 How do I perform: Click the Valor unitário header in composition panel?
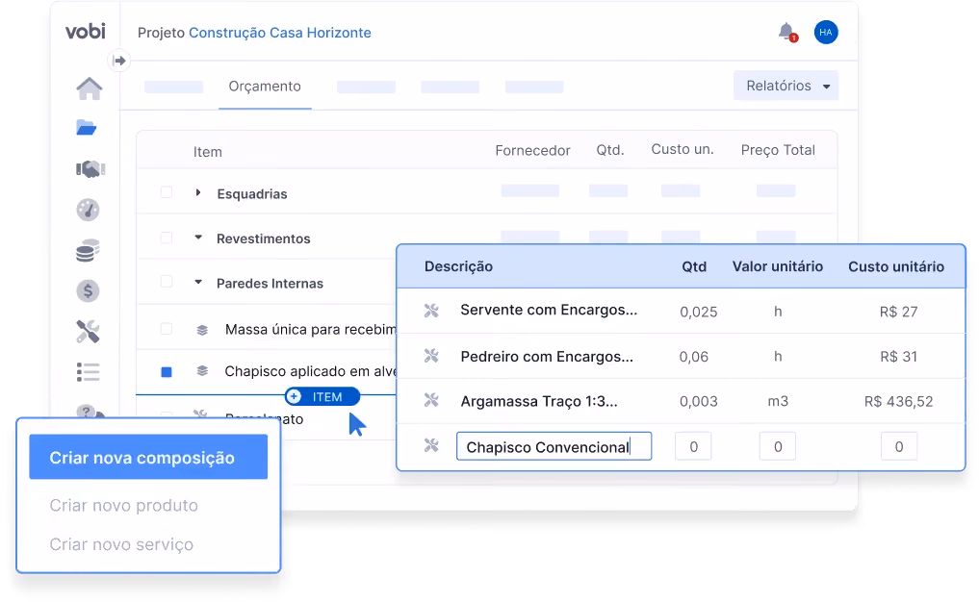(x=778, y=266)
